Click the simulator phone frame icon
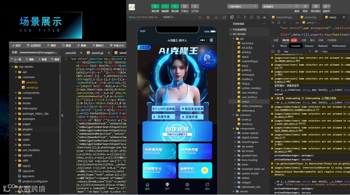 pyautogui.click(x=216, y=17)
